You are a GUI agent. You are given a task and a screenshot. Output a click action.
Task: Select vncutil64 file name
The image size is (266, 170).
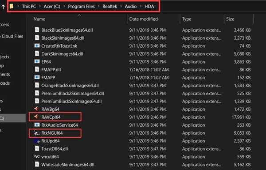pyautogui.click(x=50, y=157)
